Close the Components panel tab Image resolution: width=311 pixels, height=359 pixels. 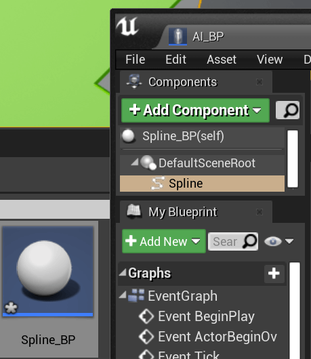click(260, 82)
